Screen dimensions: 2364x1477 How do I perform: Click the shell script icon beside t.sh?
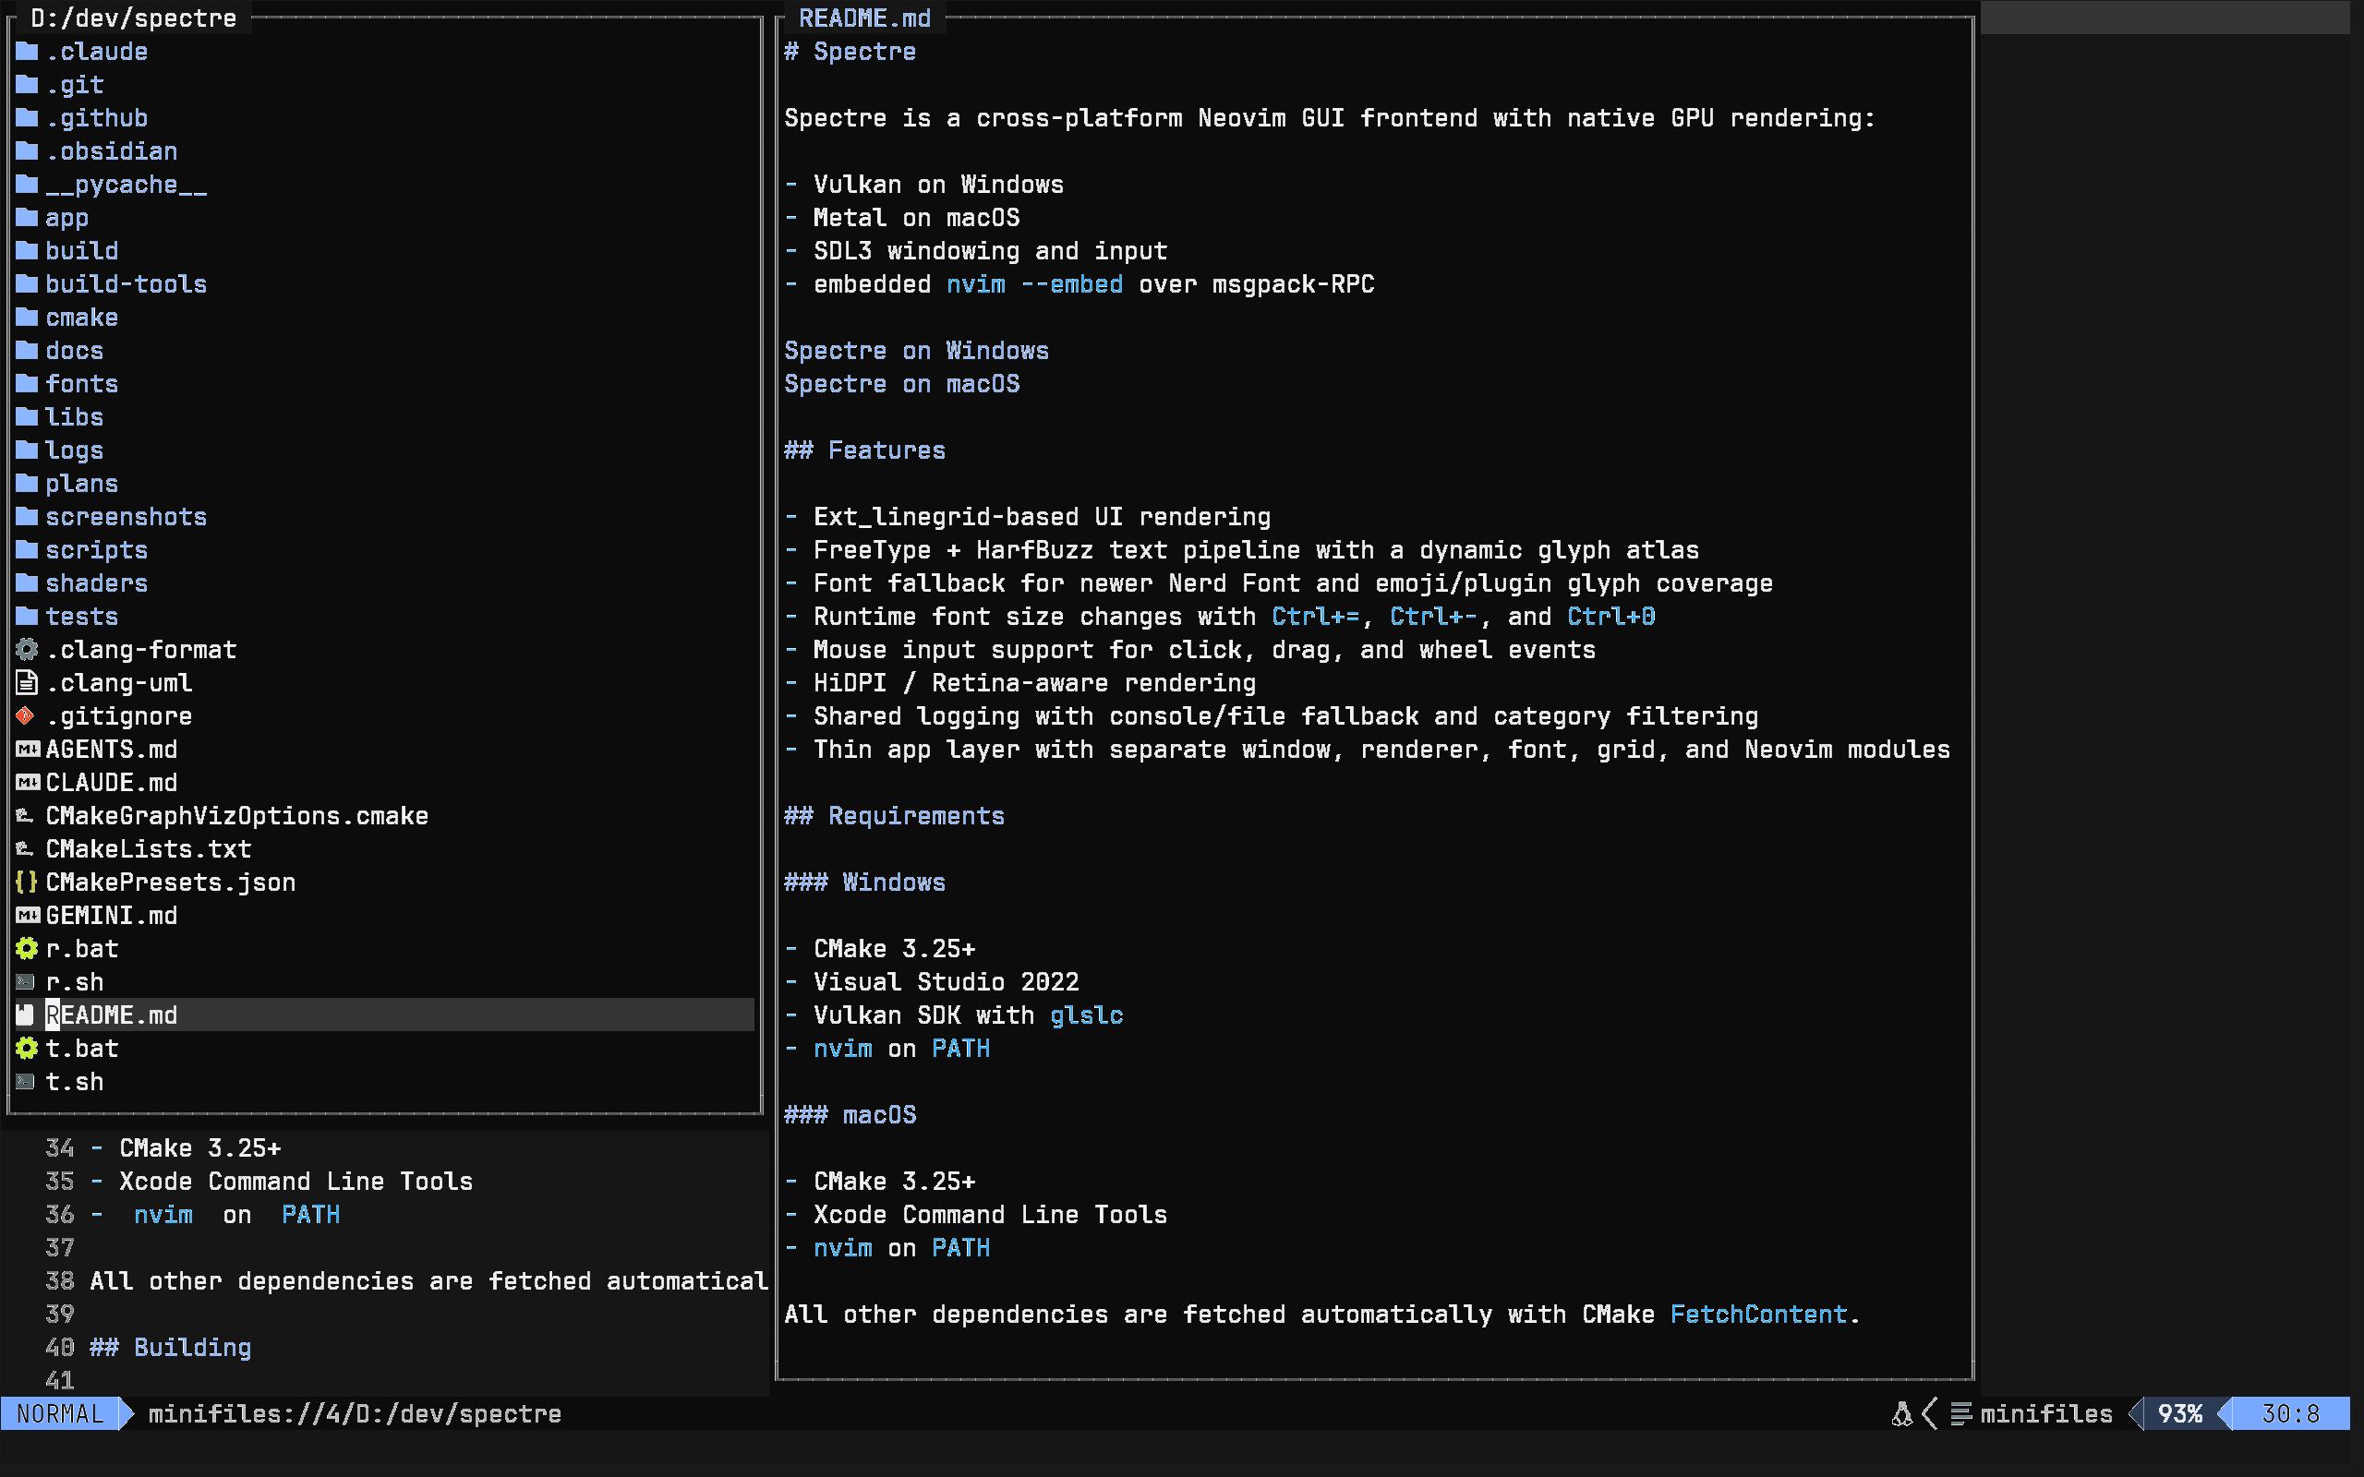(24, 1081)
